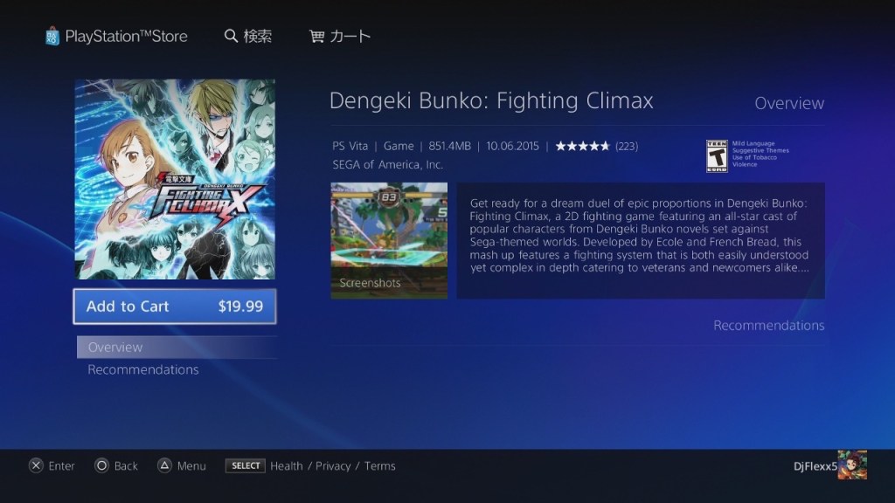
Task: Click the Circle Back button icon
Action: pos(101,466)
